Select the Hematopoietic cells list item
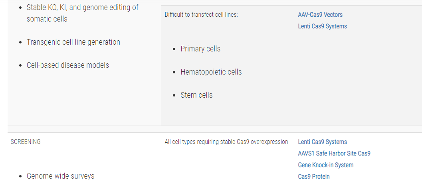This screenshot has height=181, width=422. (211, 72)
